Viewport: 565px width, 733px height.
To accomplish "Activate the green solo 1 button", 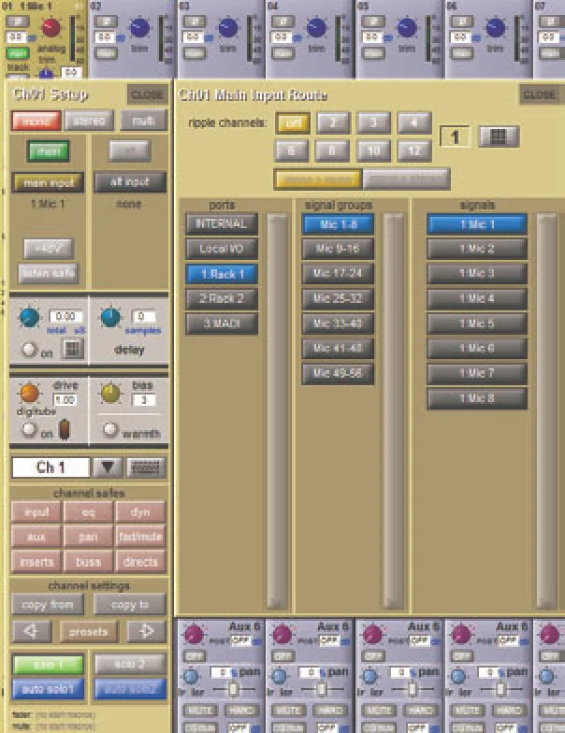I will pos(49,664).
